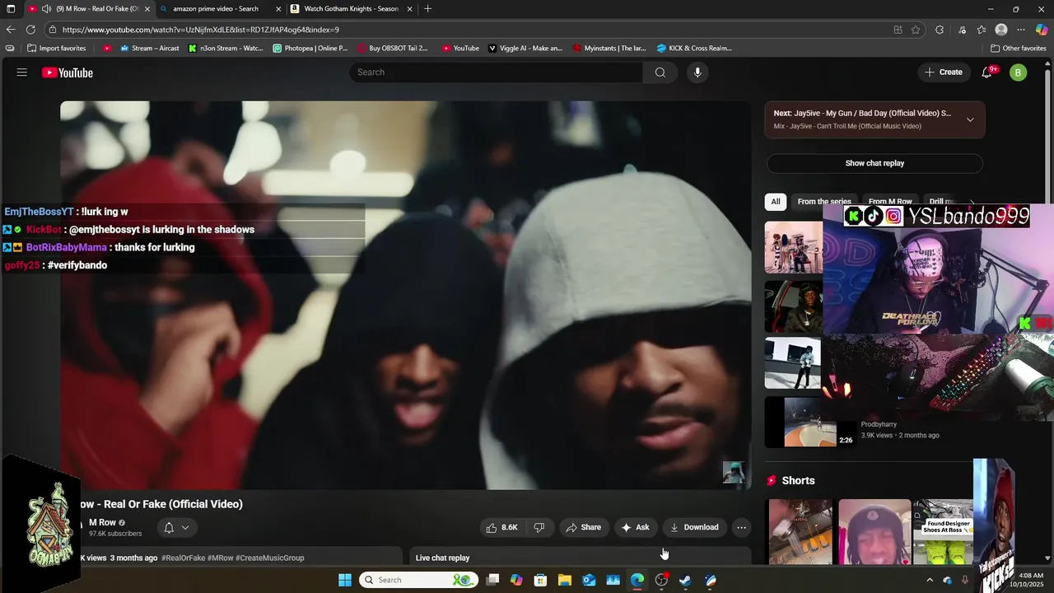Mute the playing YouTube tab via speaker icon
Screen dimensions: 1054x593
[46, 9]
